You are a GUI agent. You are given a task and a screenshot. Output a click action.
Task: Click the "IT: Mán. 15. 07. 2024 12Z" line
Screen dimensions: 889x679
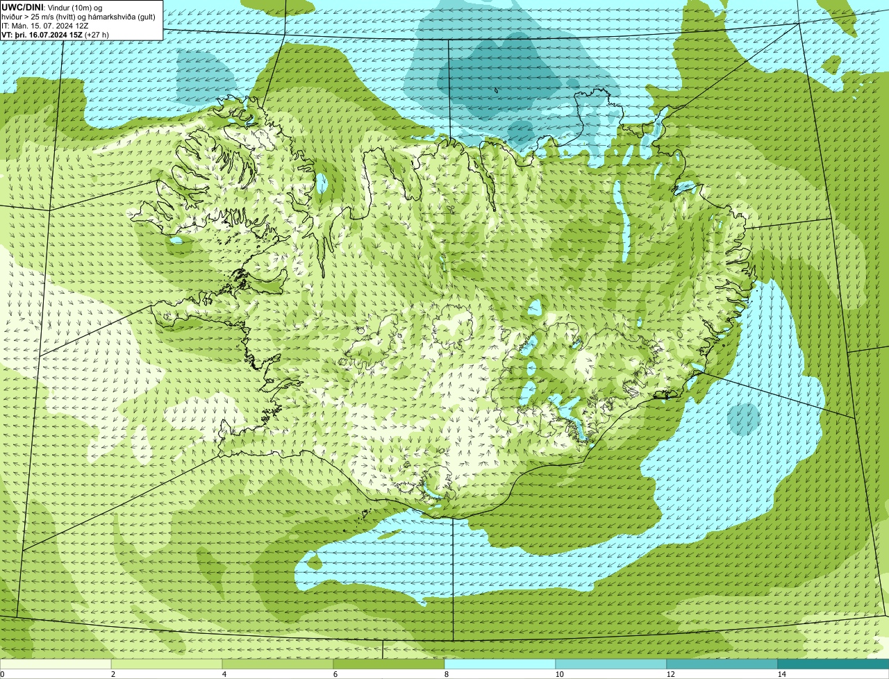pyautogui.click(x=45, y=26)
